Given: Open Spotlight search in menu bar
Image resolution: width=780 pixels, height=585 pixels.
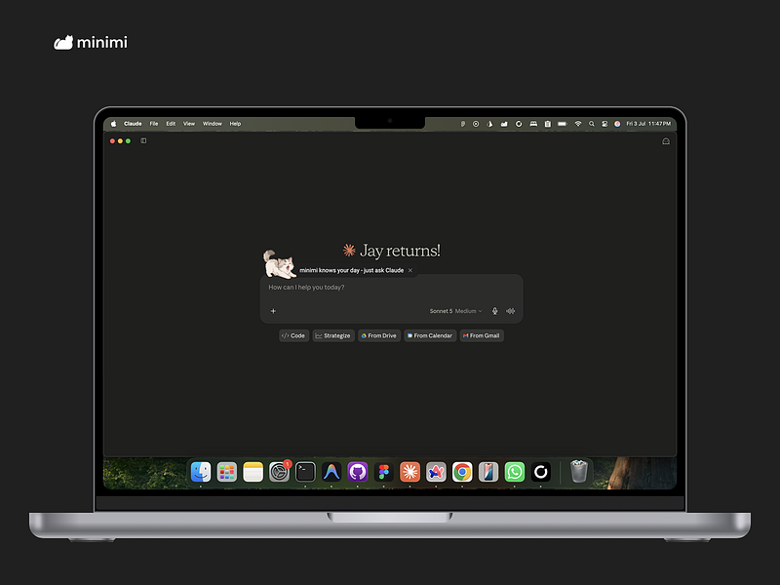Looking at the screenshot, I should point(592,124).
